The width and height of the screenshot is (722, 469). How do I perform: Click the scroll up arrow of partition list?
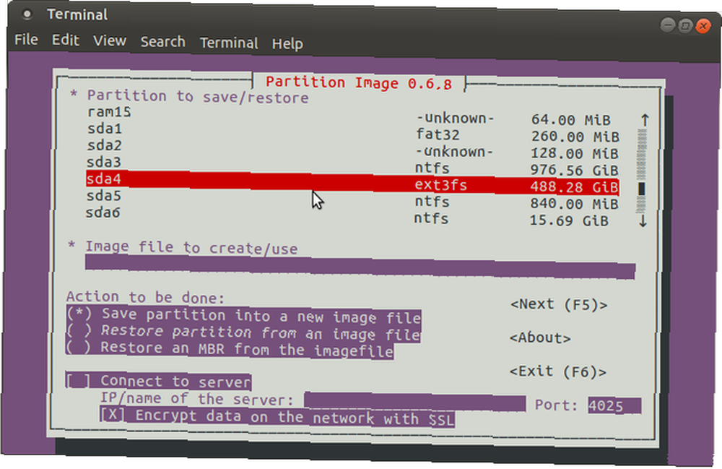click(645, 120)
